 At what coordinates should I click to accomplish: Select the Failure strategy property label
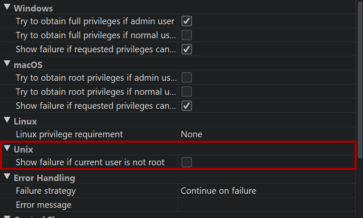pos(45,191)
